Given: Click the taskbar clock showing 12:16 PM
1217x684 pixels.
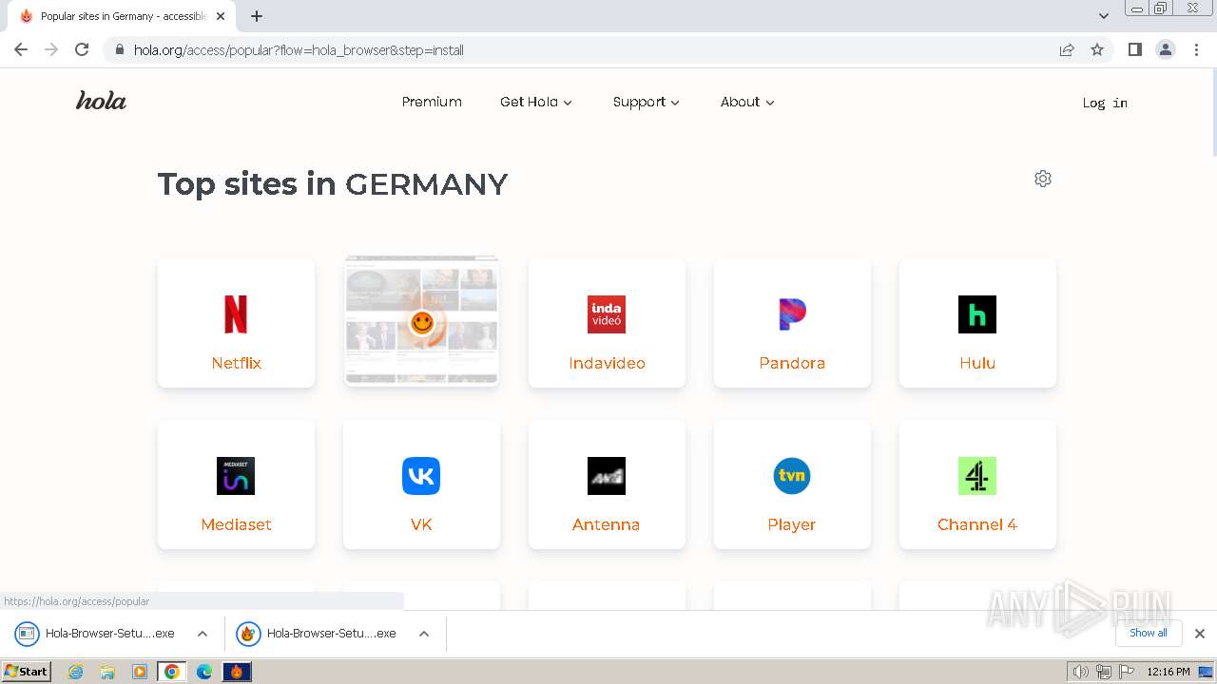Looking at the screenshot, I should pos(1169,672).
